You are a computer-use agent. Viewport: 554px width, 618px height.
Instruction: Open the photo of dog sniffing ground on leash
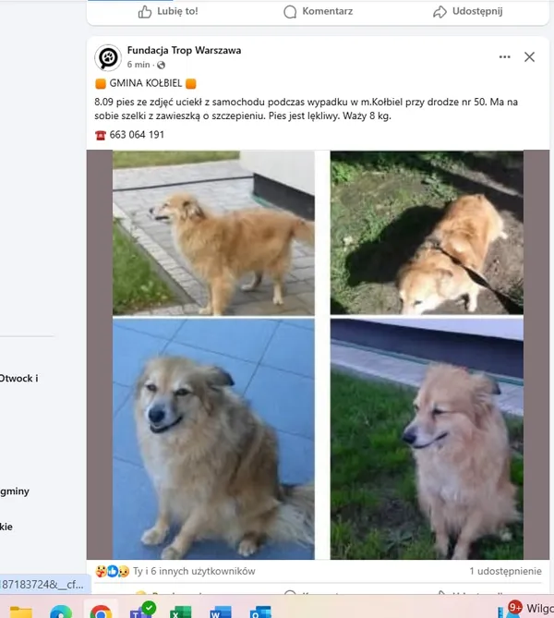(427, 233)
